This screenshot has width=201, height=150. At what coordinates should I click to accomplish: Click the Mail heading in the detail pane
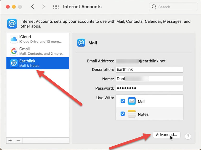click(93, 43)
